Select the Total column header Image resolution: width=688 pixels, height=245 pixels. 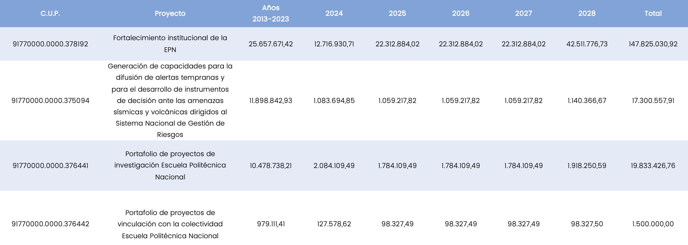(653, 14)
